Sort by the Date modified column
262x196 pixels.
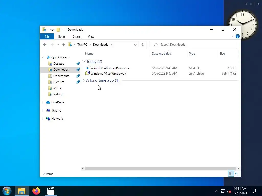[x=161, y=54]
